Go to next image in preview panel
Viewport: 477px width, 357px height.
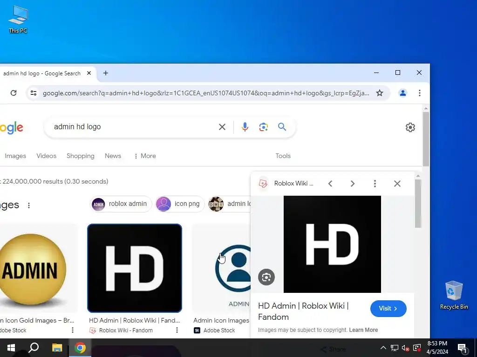coord(352,183)
